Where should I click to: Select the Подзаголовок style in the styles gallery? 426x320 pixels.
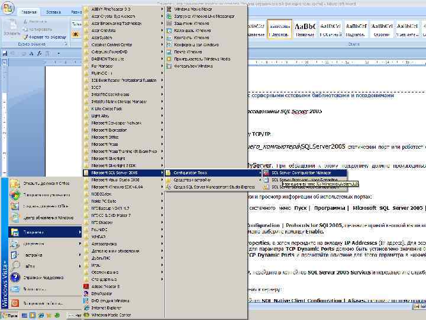[356, 30]
